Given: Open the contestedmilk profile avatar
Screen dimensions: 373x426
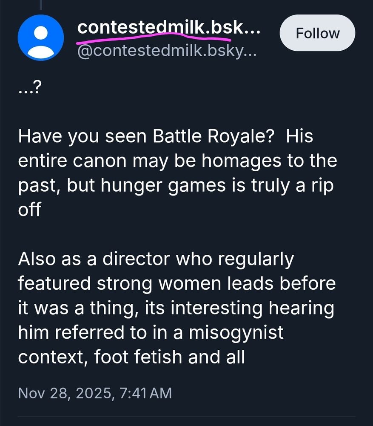Looking at the screenshot, I should tap(41, 37).
